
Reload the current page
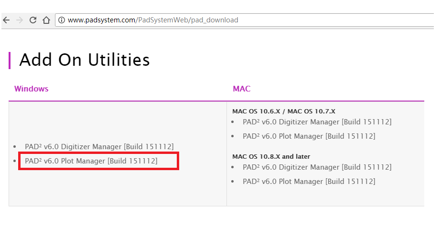click(33, 20)
